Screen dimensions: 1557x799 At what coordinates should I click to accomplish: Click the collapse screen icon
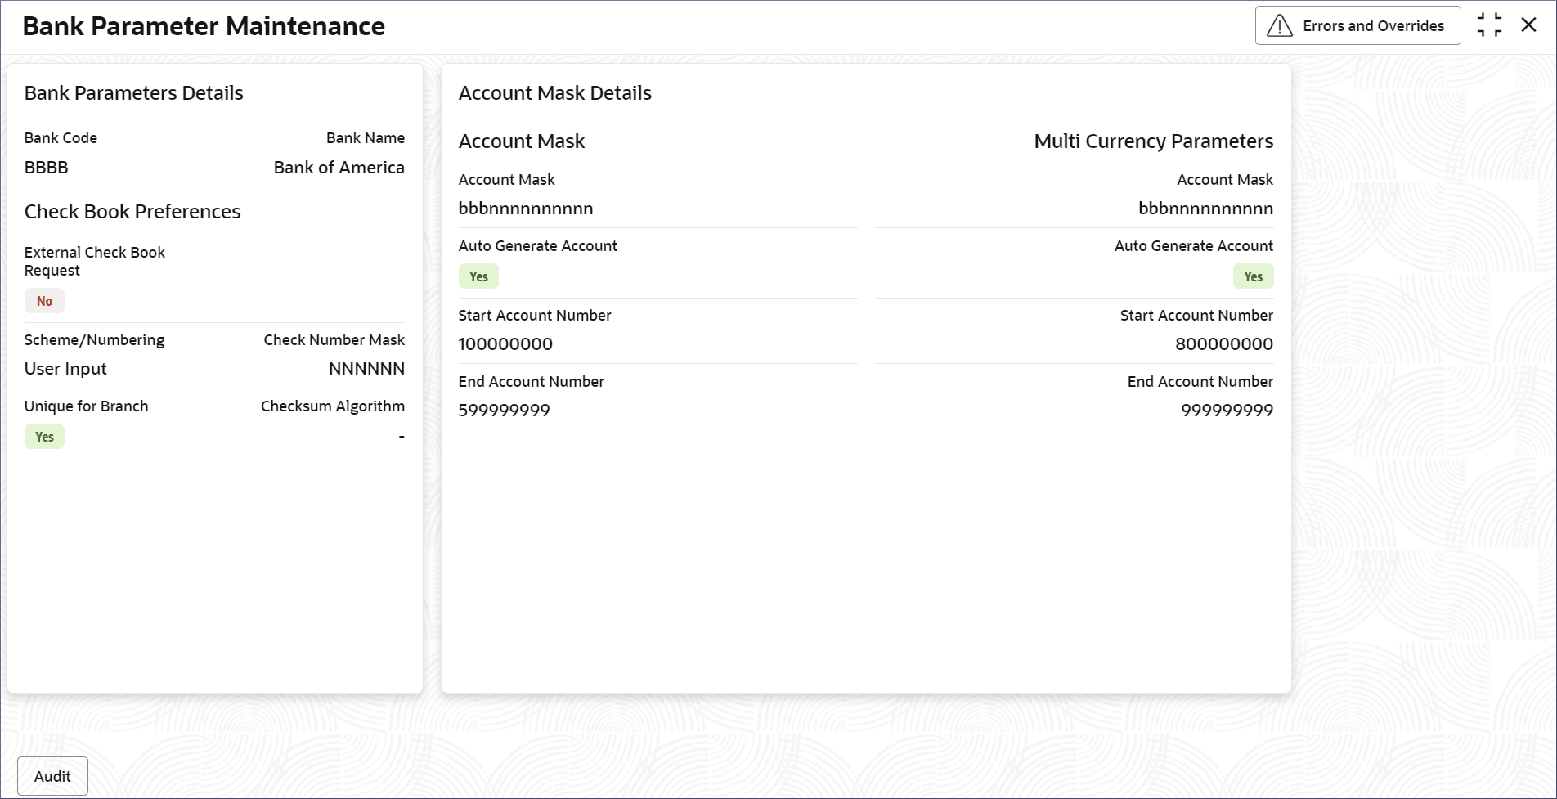(1489, 25)
